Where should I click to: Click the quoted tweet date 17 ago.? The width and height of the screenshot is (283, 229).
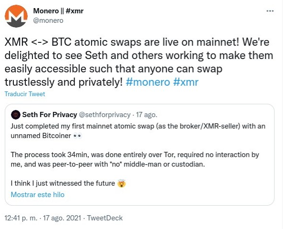(147, 115)
